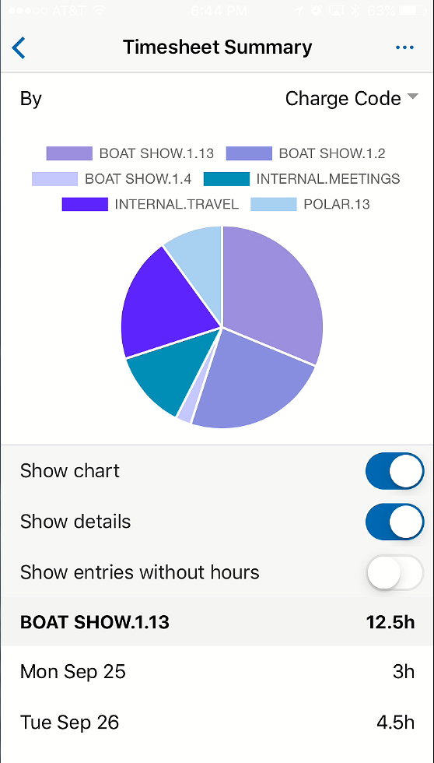Screen dimensions: 434x763
Task: Click the dropdown arrow beside Charge Code
Action: [x=413, y=97]
